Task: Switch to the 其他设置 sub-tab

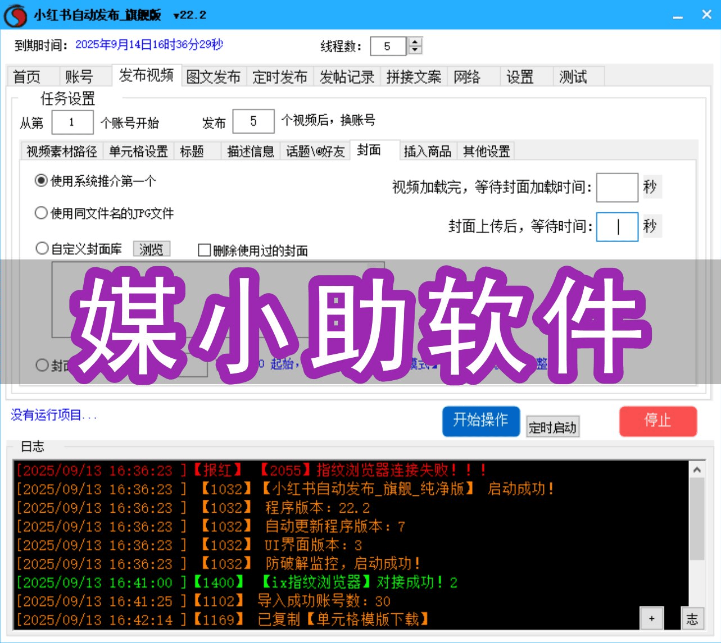Action: coord(487,151)
